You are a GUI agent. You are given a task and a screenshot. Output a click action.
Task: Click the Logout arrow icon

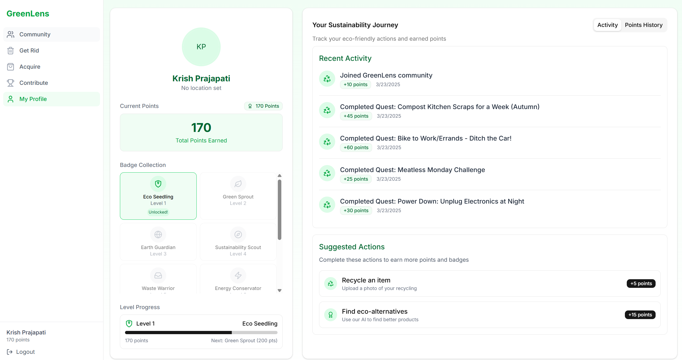pos(10,352)
